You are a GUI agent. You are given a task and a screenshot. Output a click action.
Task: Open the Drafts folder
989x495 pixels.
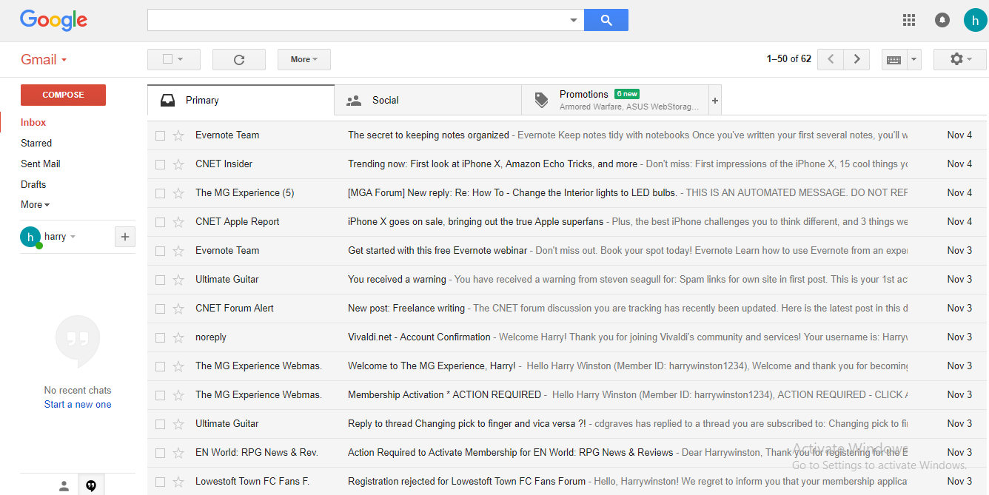click(33, 185)
